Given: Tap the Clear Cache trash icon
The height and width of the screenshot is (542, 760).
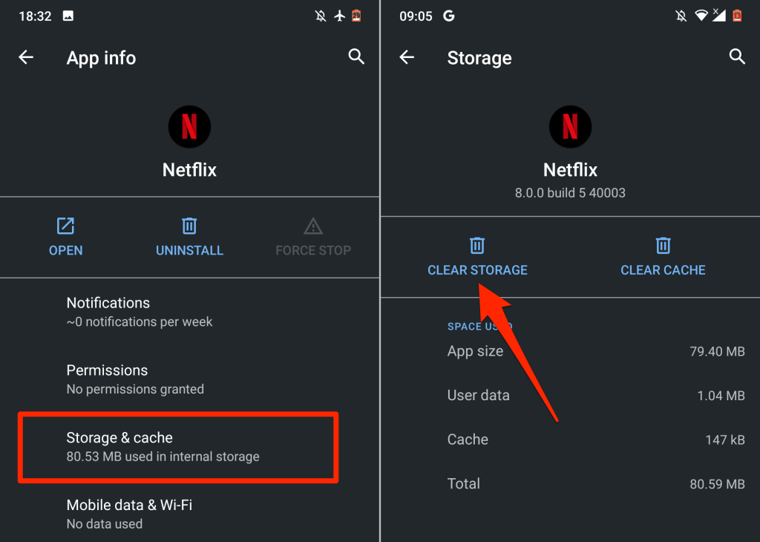Looking at the screenshot, I should click(x=663, y=246).
